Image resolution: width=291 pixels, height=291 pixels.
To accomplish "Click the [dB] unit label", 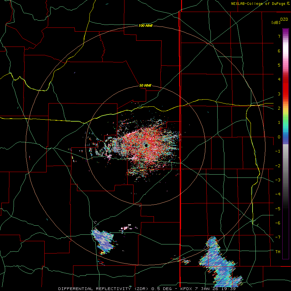I will pos(276,22).
